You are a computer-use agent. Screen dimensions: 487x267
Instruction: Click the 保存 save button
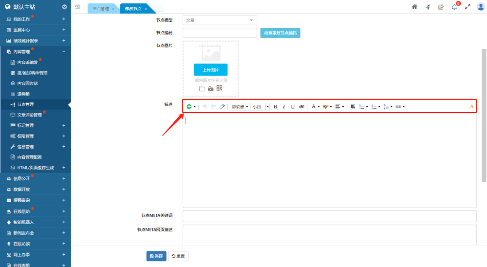(156, 256)
